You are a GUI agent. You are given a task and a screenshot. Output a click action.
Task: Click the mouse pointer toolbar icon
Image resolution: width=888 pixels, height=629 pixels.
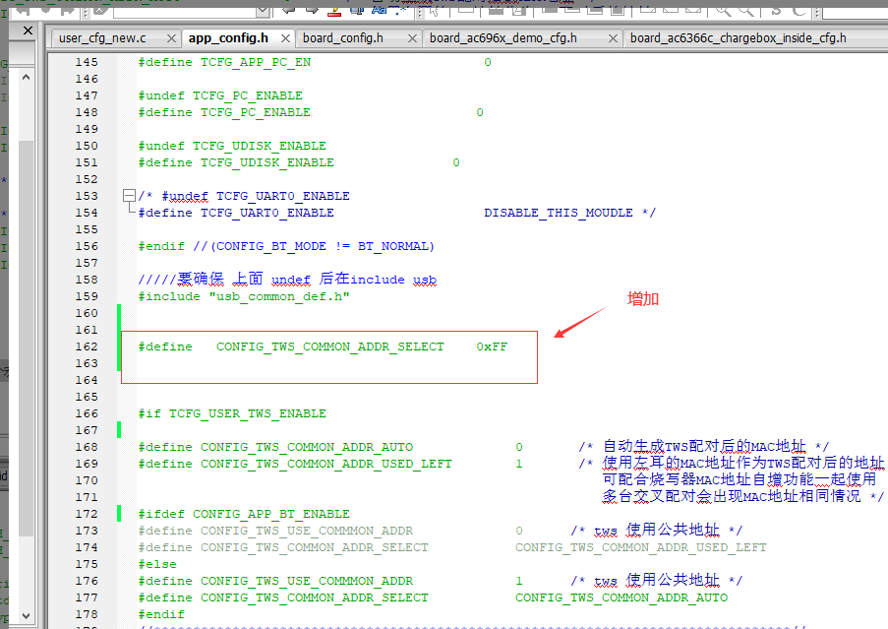coord(434,10)
